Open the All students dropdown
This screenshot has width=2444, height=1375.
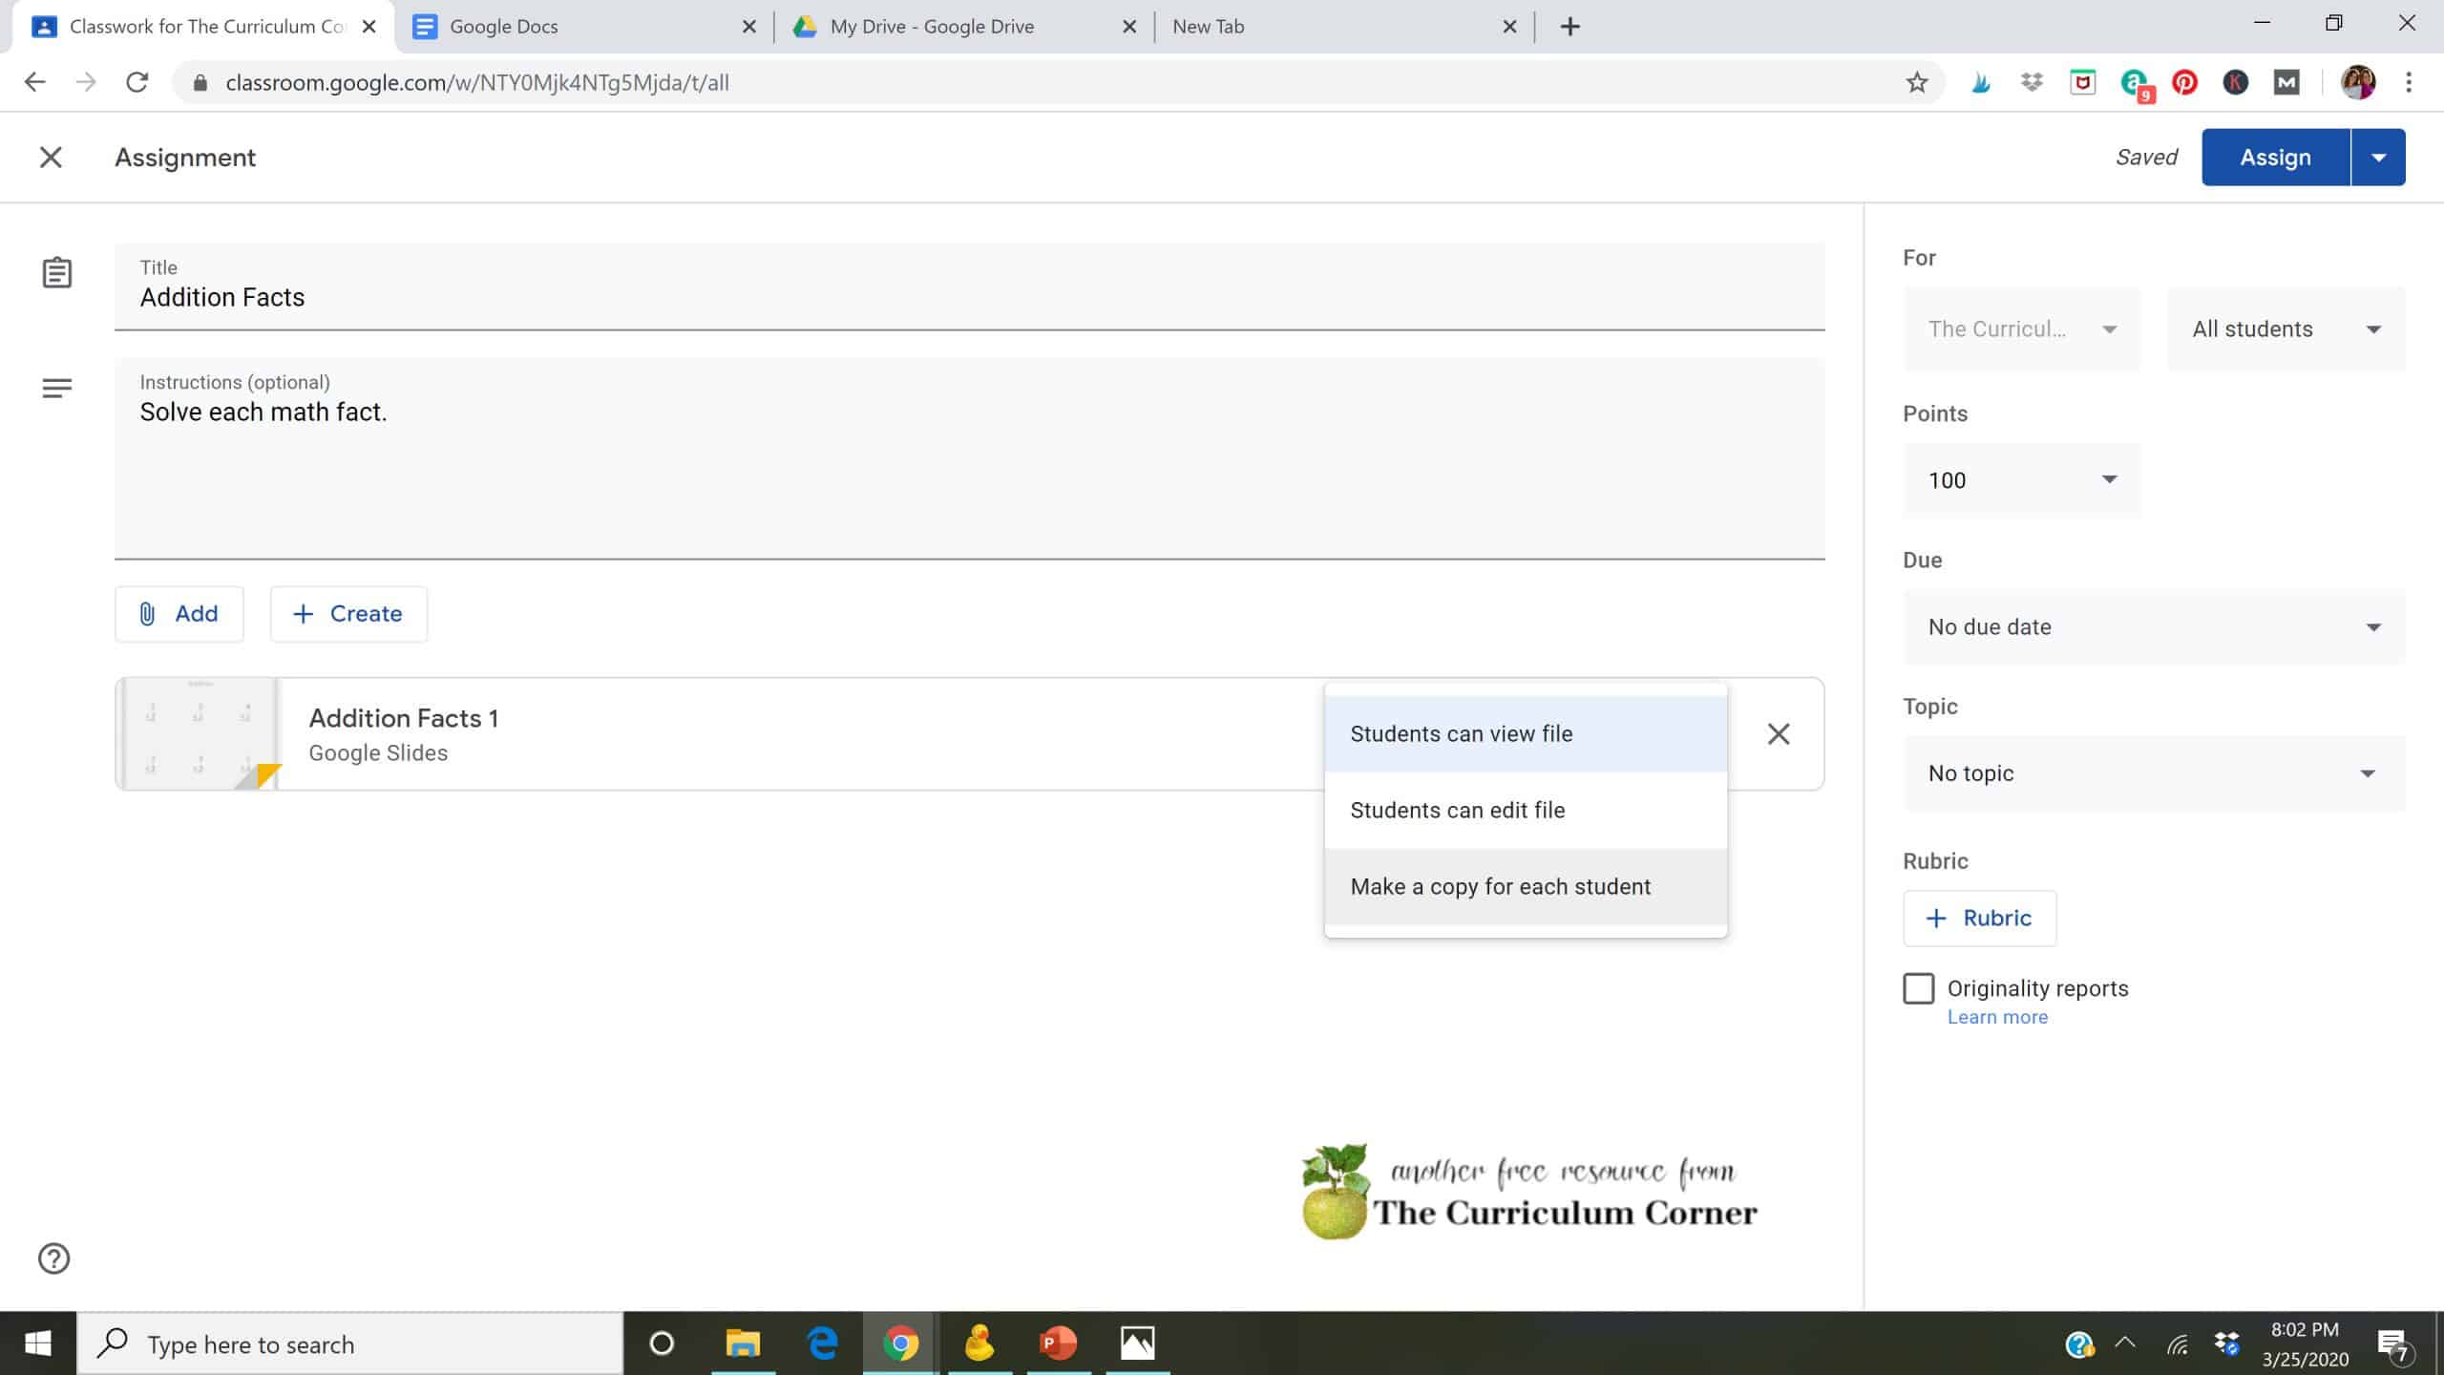pos(2286,328)
